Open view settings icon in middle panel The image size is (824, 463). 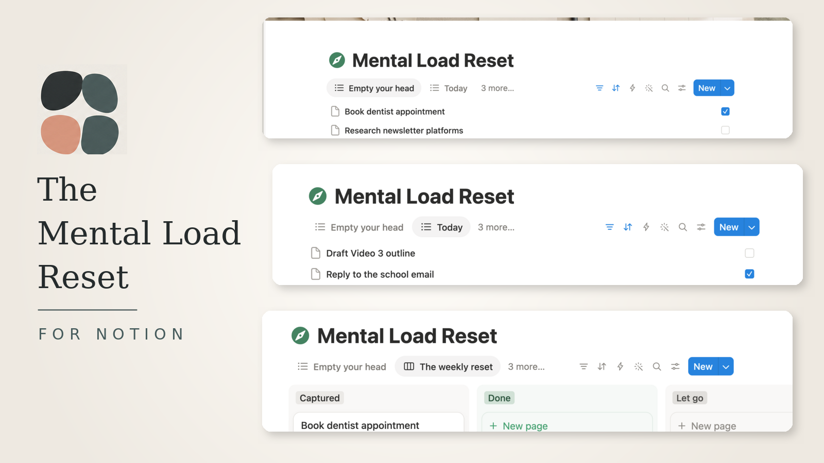701,227
